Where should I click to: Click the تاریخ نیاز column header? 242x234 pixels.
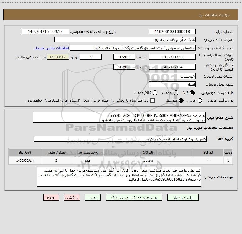point(25,152)
